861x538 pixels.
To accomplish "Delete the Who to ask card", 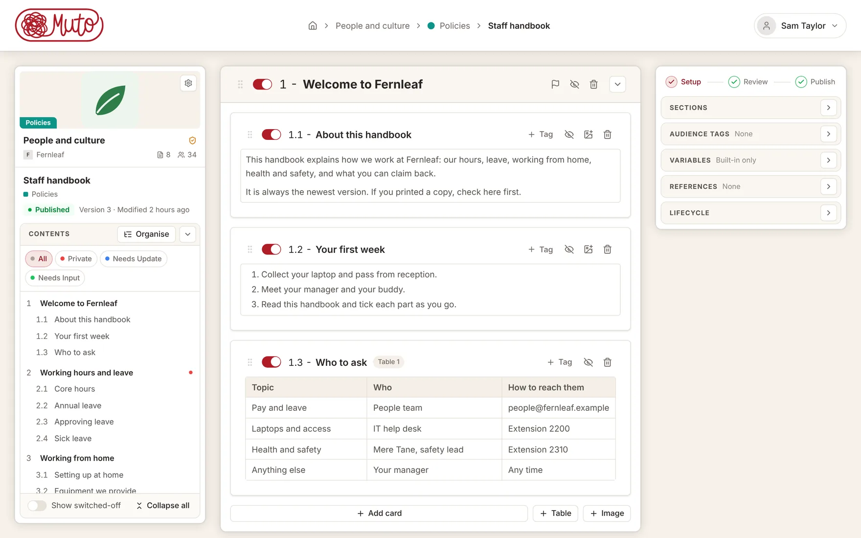I will click(607, 362).
